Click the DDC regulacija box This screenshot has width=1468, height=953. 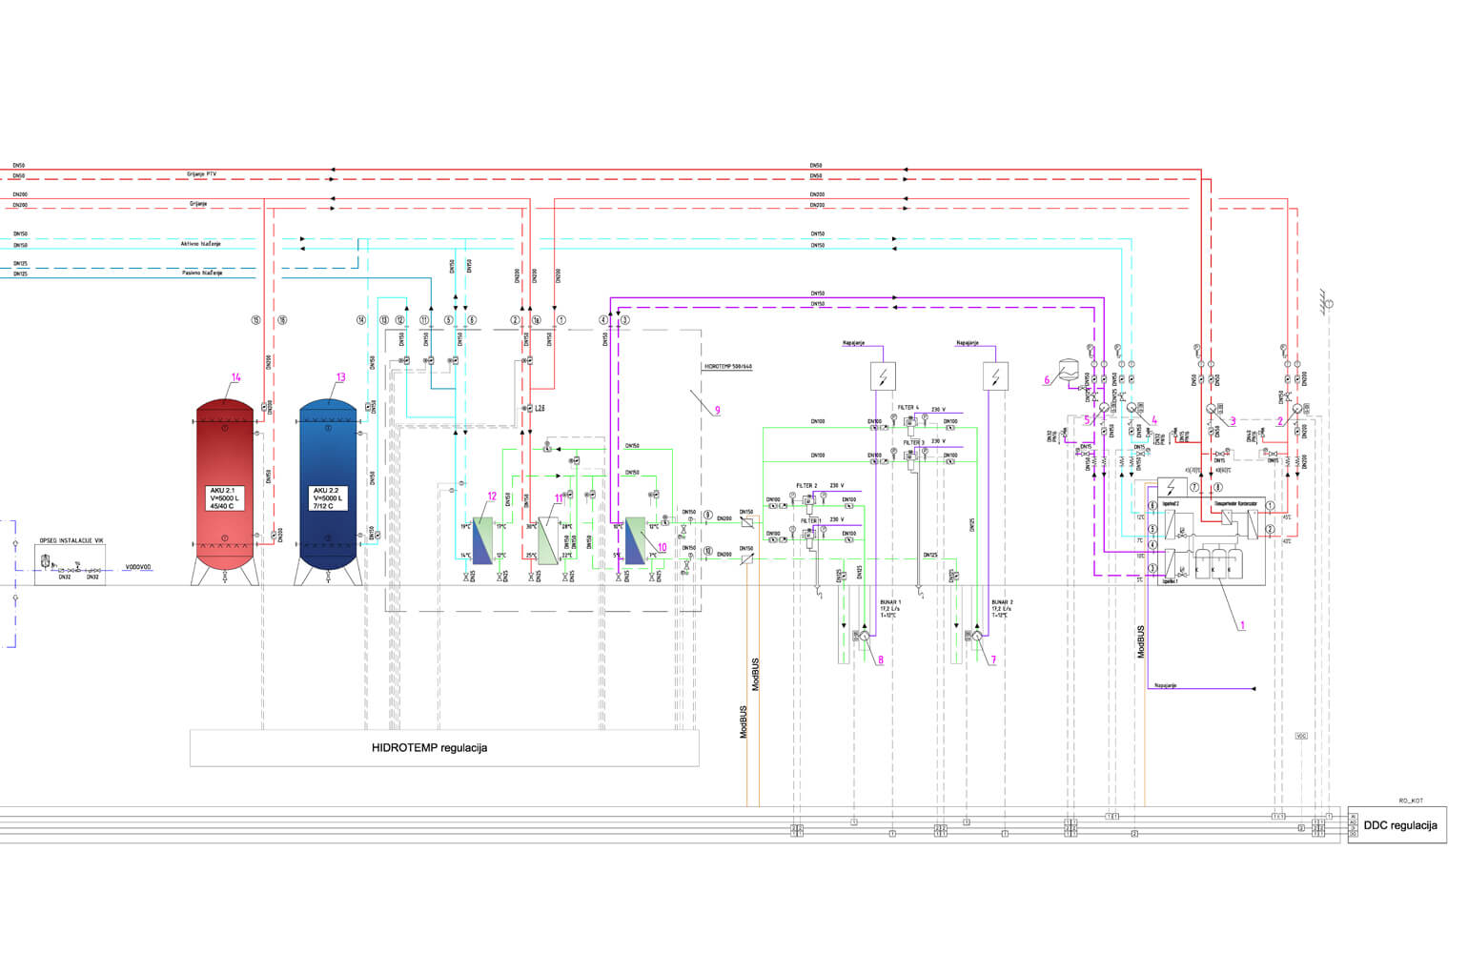(x=1398, y=825)
